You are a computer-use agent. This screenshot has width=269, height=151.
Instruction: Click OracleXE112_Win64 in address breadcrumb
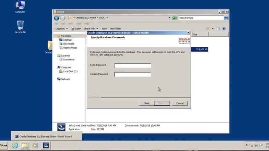(86, 18)
